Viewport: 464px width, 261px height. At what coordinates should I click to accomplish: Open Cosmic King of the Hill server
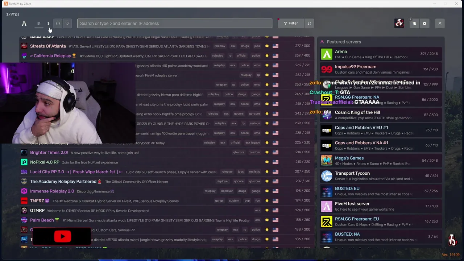click(x=381, y=115)
